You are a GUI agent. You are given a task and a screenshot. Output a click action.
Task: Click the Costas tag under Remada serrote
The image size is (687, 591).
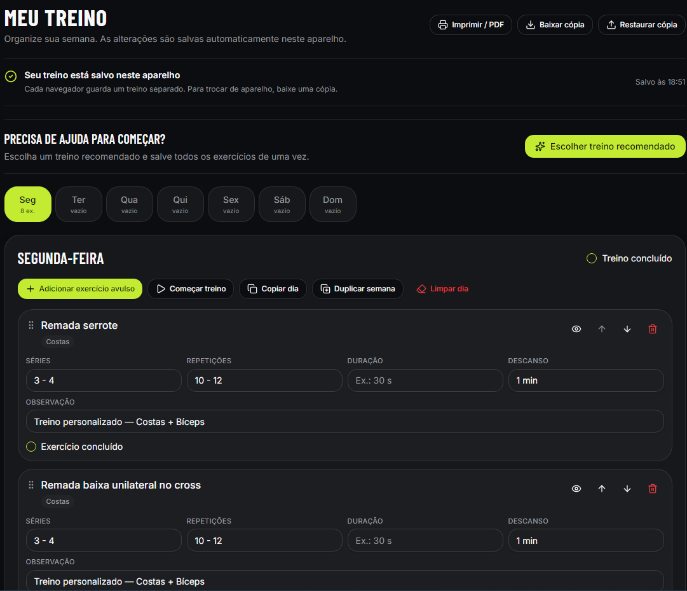tap(58, 342)
